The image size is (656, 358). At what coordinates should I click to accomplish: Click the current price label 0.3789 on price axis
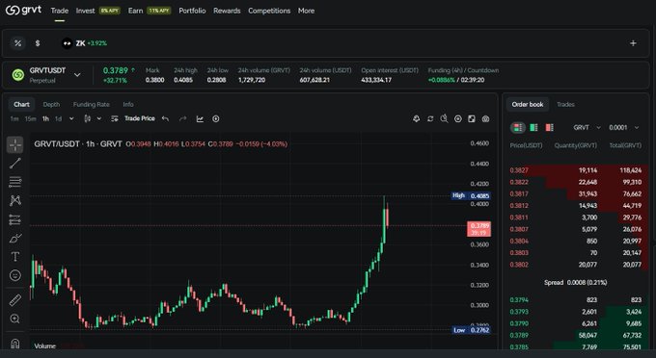tap(479, 229)
